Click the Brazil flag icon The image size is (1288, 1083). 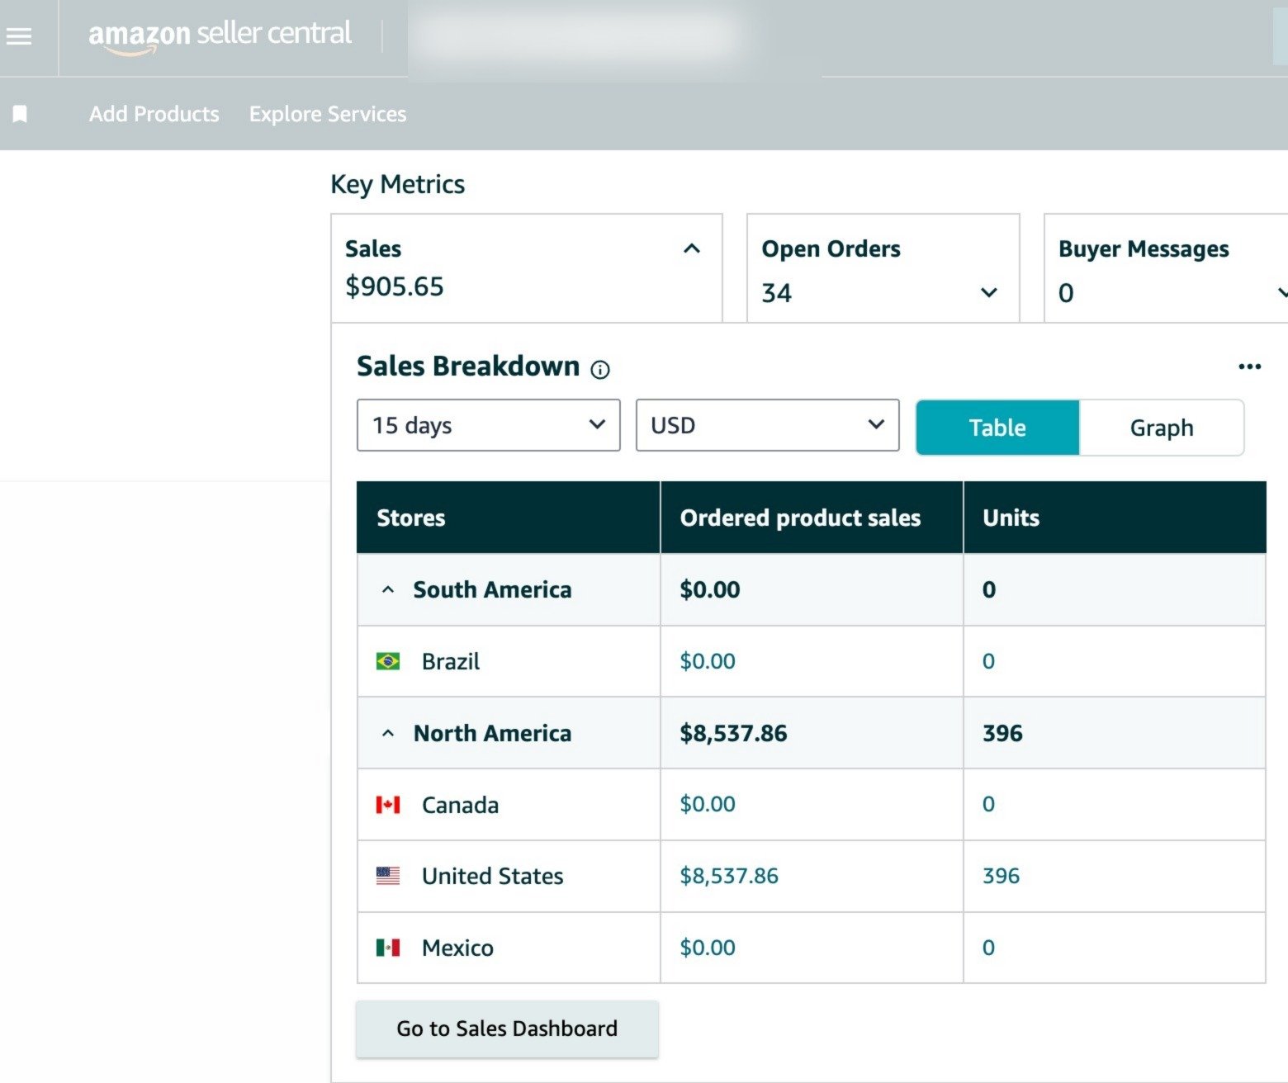click(388, 661)
